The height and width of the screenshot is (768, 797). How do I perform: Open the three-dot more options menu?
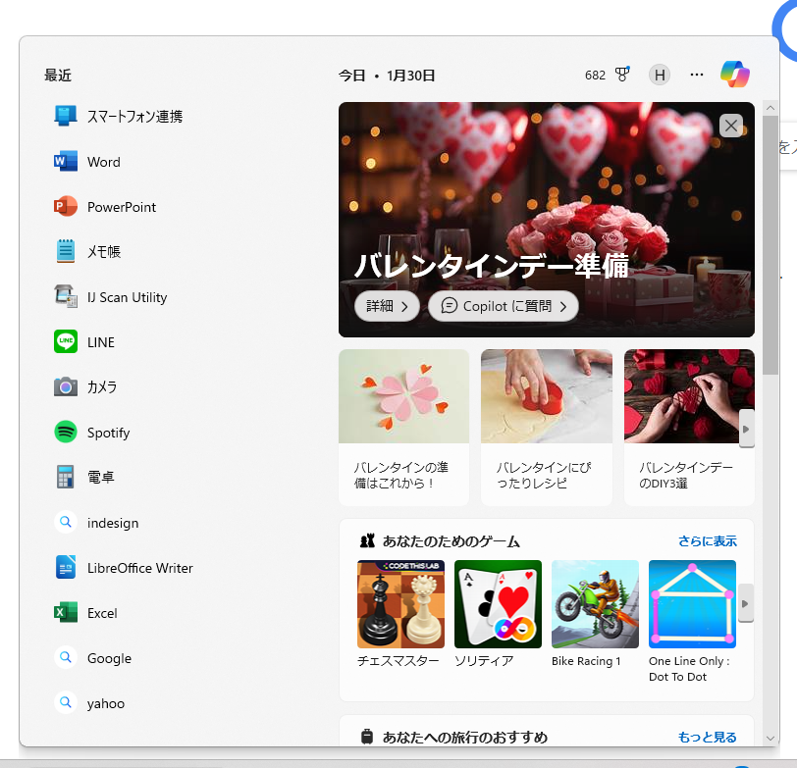[697, 75]
